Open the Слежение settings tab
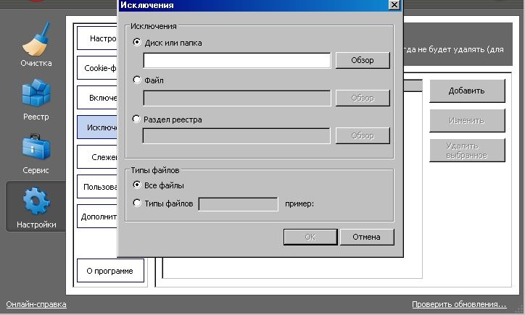 [98, 156]
